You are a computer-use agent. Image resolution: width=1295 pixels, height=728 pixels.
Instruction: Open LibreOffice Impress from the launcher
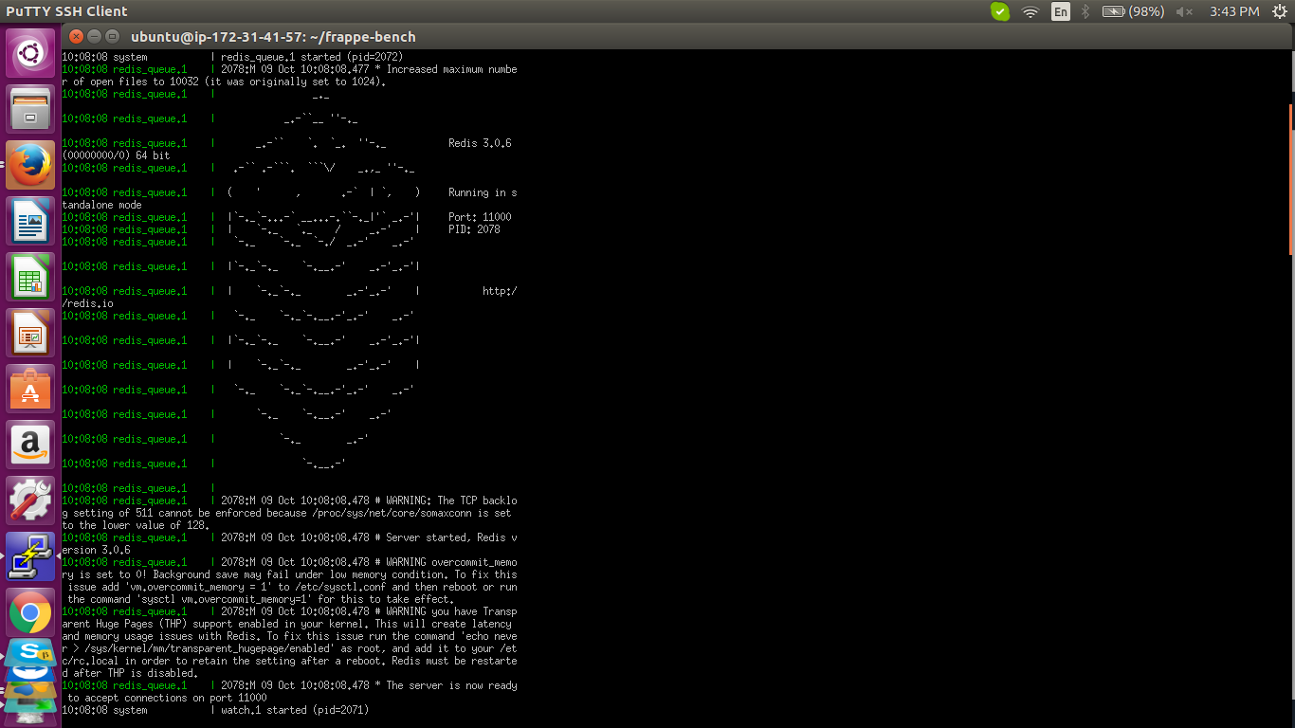pos(30,333)
